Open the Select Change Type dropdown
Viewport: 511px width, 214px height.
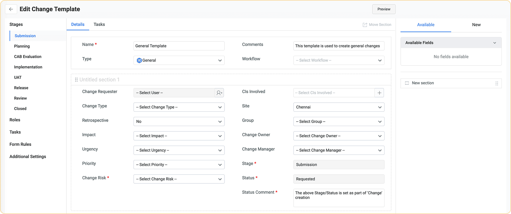(179, 107)
